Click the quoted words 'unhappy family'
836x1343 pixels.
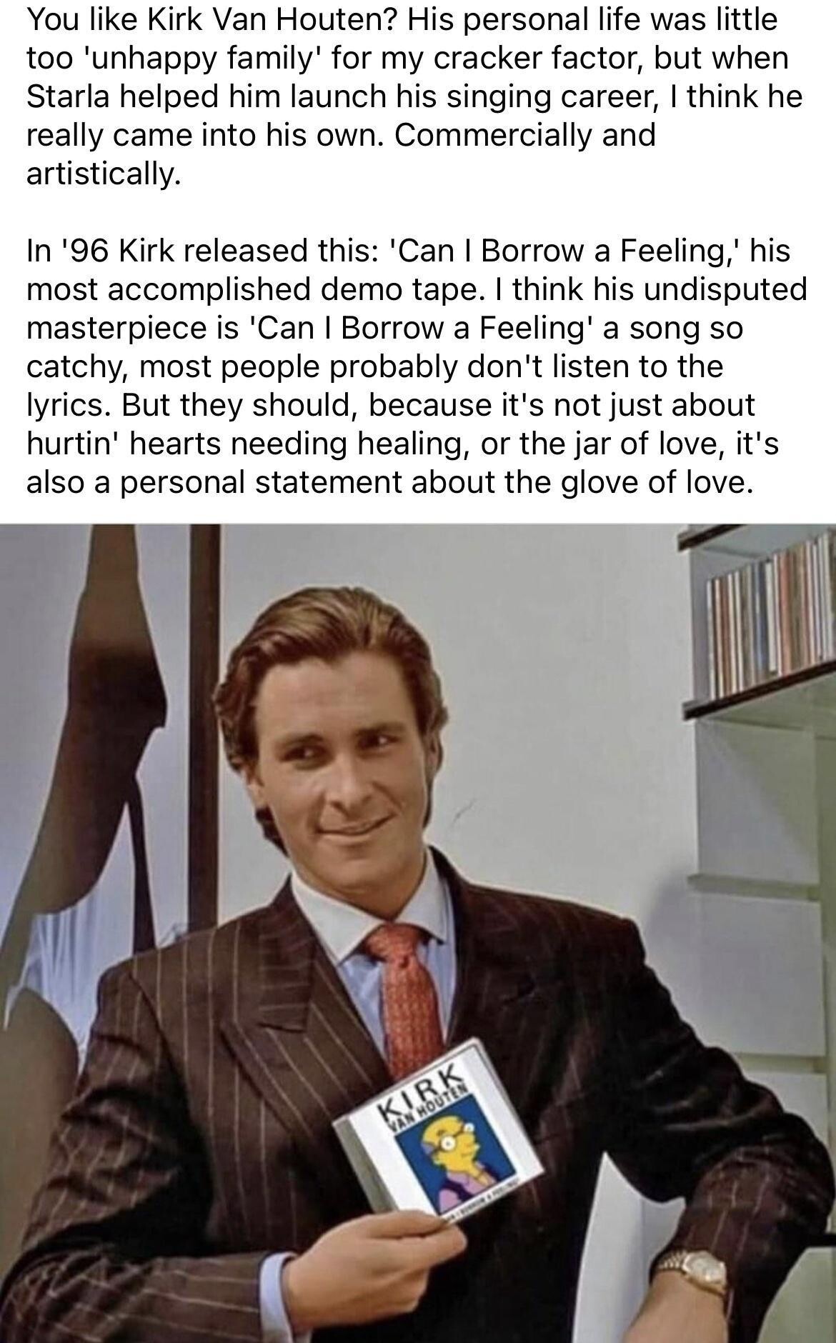tap(197, 58)
